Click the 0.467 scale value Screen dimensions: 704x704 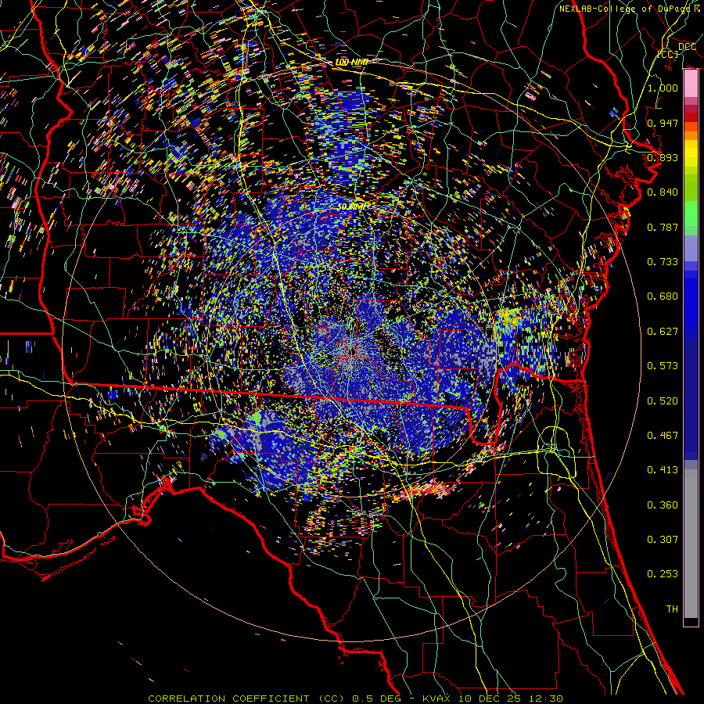[x=663, y=436]
